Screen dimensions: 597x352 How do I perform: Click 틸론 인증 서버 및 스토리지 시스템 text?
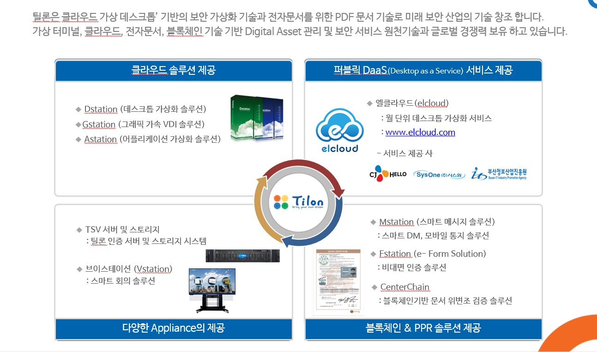149,241
